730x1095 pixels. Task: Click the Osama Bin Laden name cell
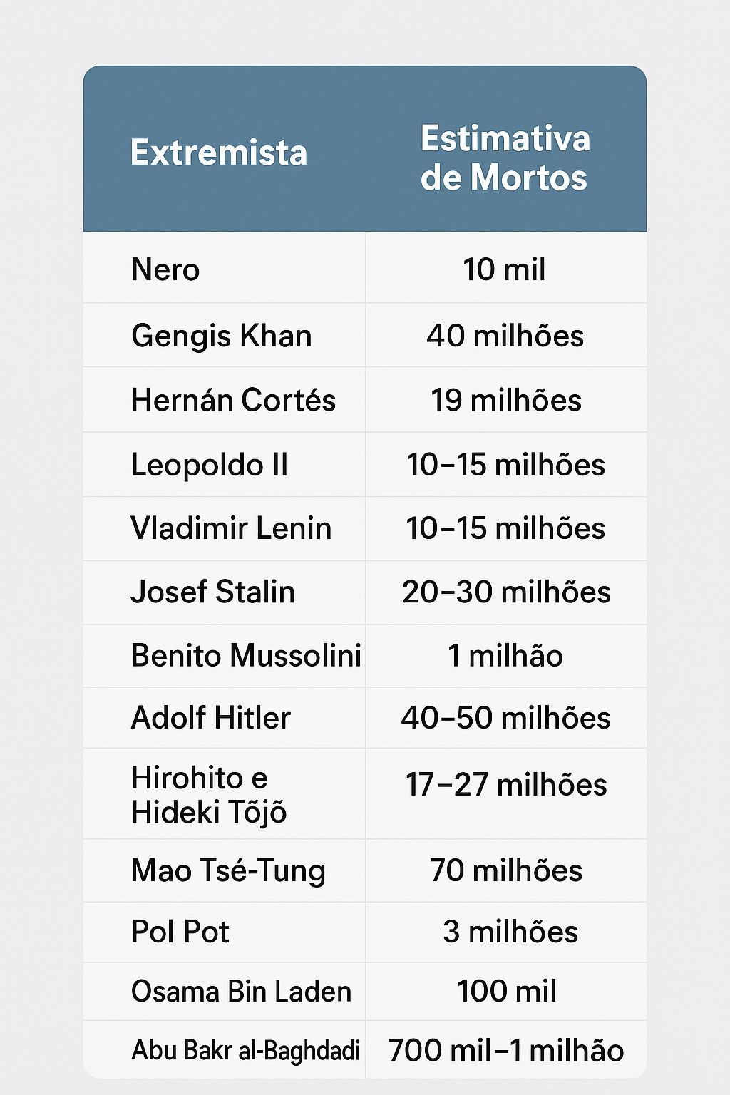point(241,992)
